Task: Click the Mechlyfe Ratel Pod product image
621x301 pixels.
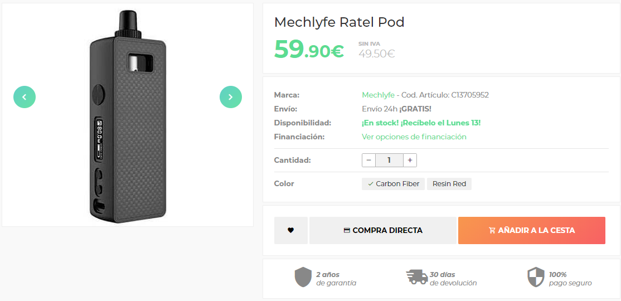Action: (128, 115)
